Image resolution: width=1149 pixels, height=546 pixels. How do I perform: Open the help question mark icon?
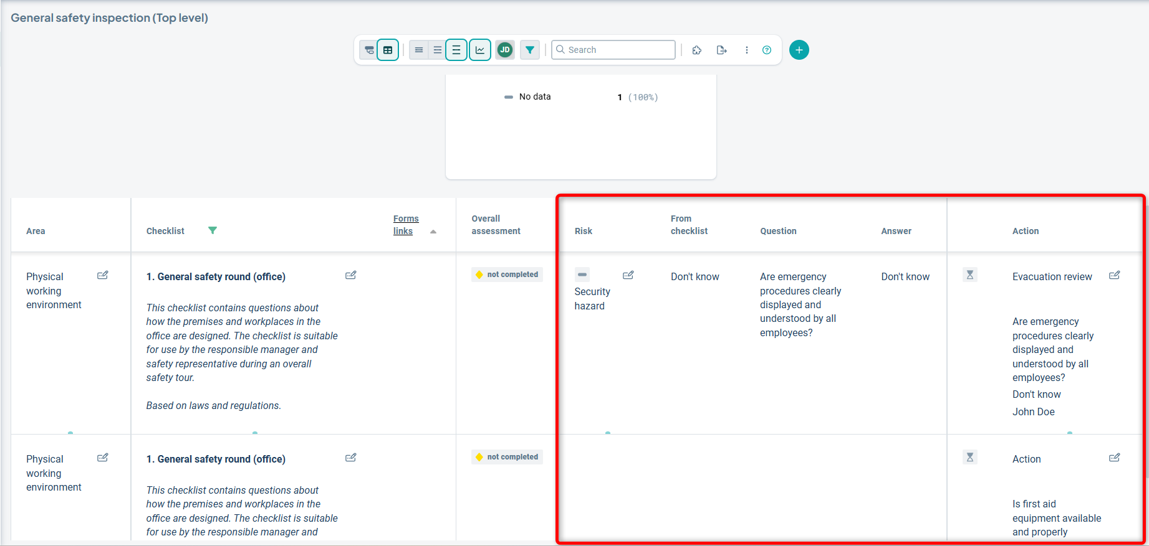pyautogui.click(x=767, y=50)
